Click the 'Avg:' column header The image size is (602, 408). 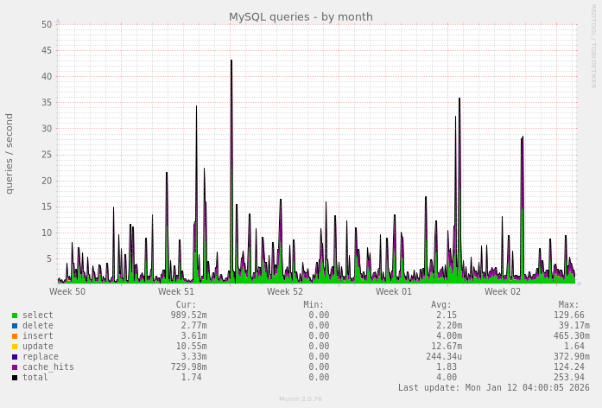pos(441,304)
